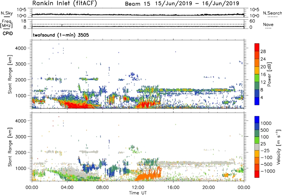Click the date range "15/Jun/2019 – 16/Jun/2019"
The height and width of the screenshot is (195, 282).
197,4
